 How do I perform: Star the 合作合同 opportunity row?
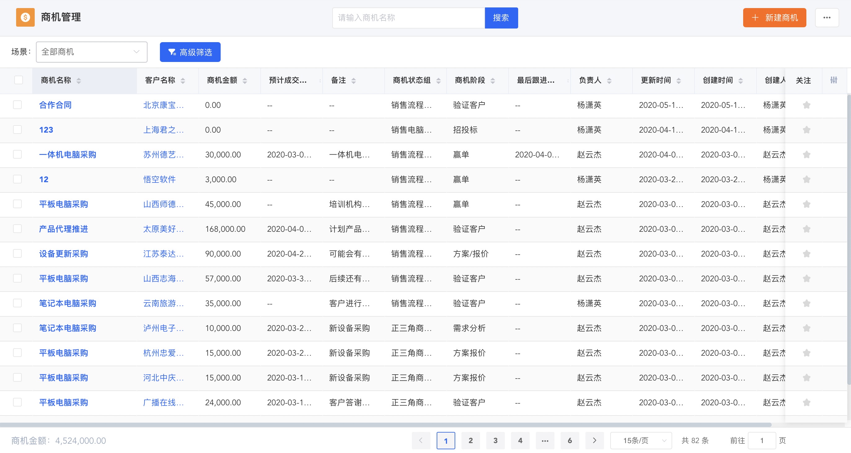806,105
